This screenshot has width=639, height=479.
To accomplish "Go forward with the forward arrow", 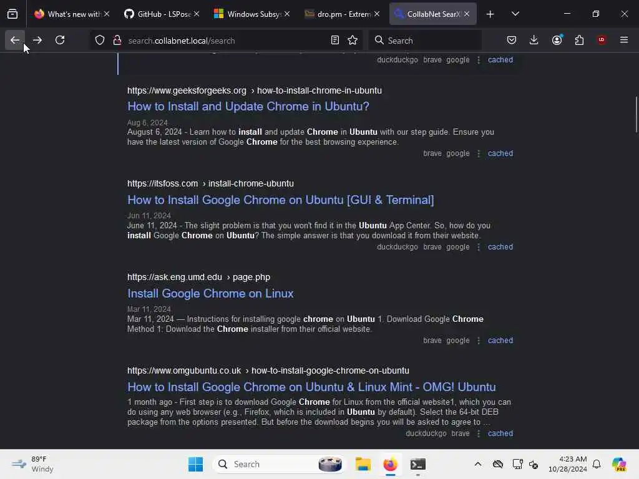I will (37, 40).
